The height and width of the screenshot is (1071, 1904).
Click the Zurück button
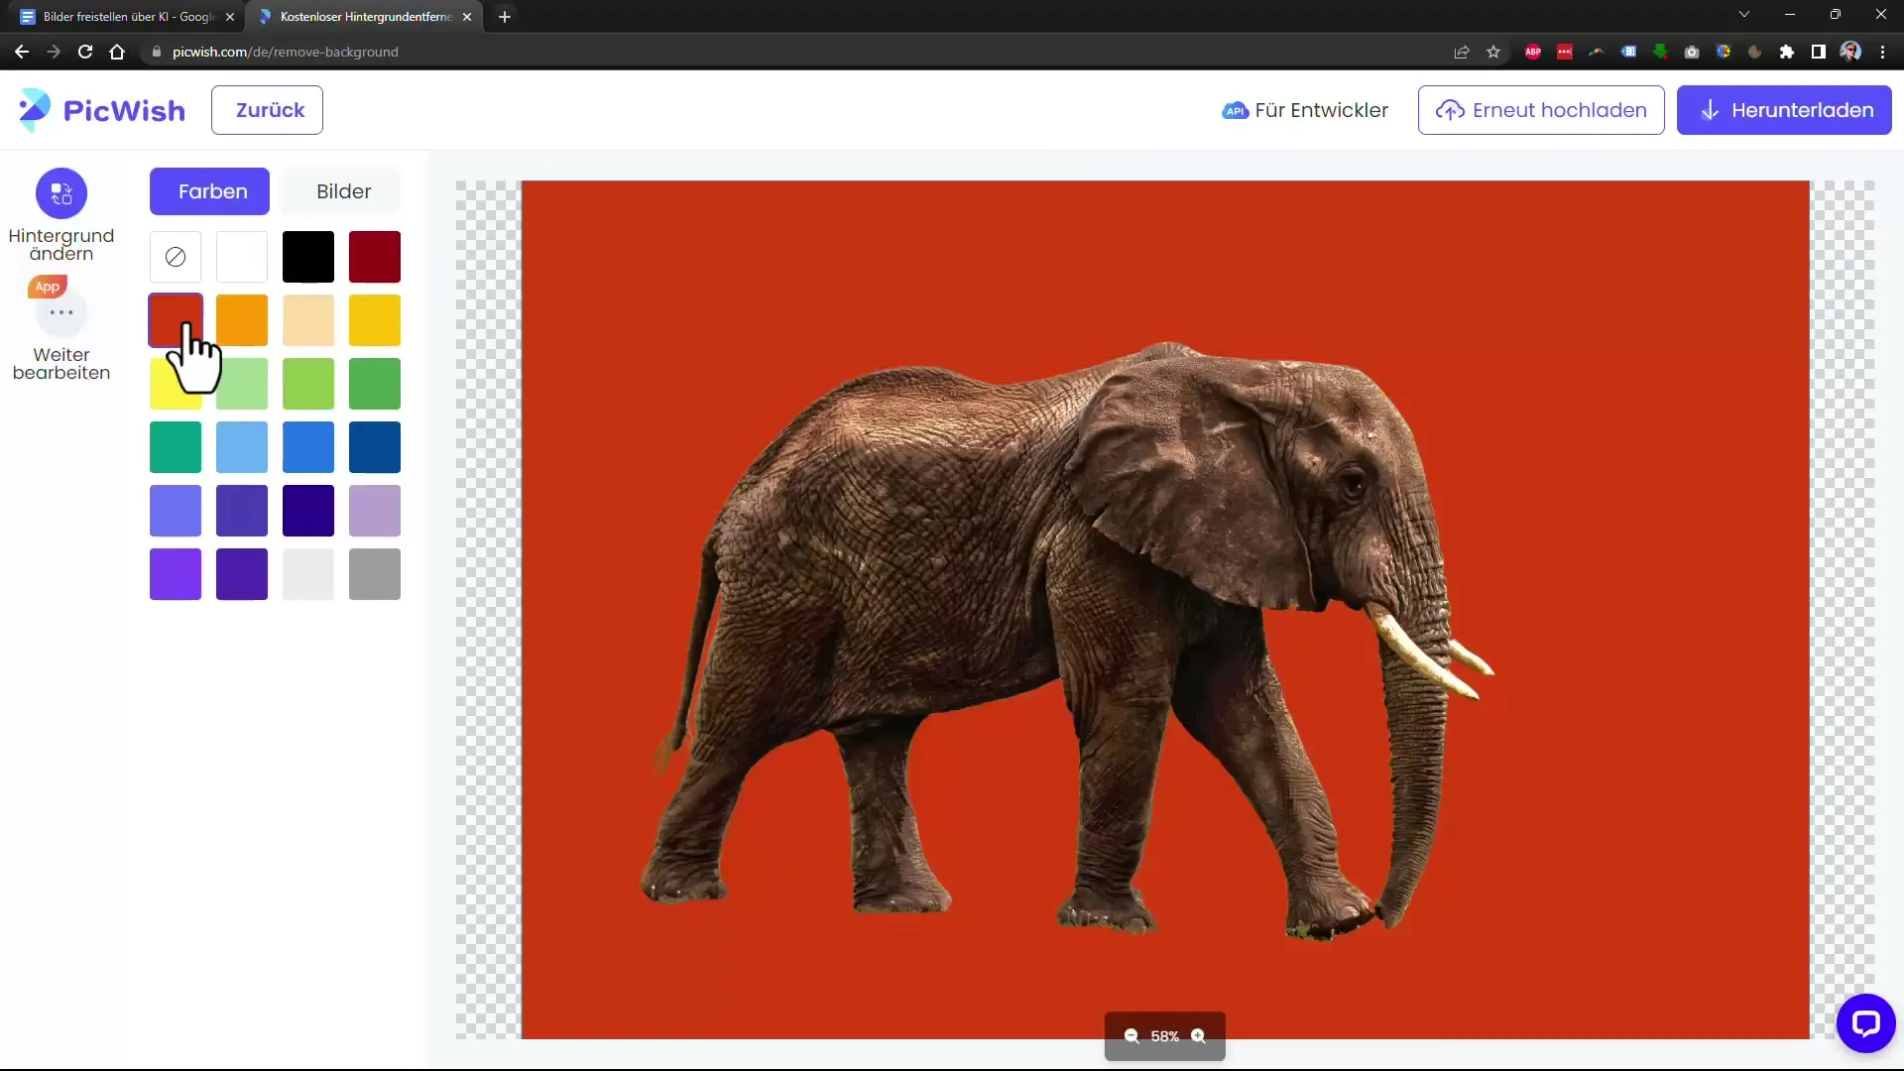pyautogui.click(x=267, y=110)
